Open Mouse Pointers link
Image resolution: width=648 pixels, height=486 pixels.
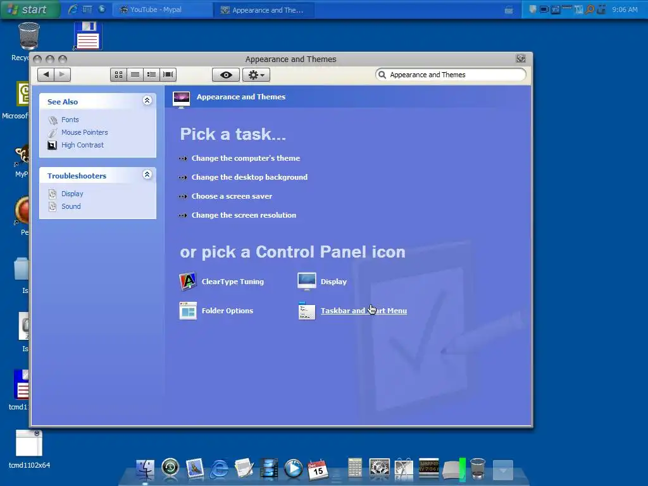(x=85, y=132)
